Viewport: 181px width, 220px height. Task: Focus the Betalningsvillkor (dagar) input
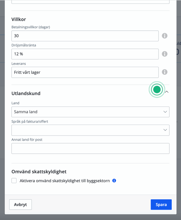[x=85, y=36]
